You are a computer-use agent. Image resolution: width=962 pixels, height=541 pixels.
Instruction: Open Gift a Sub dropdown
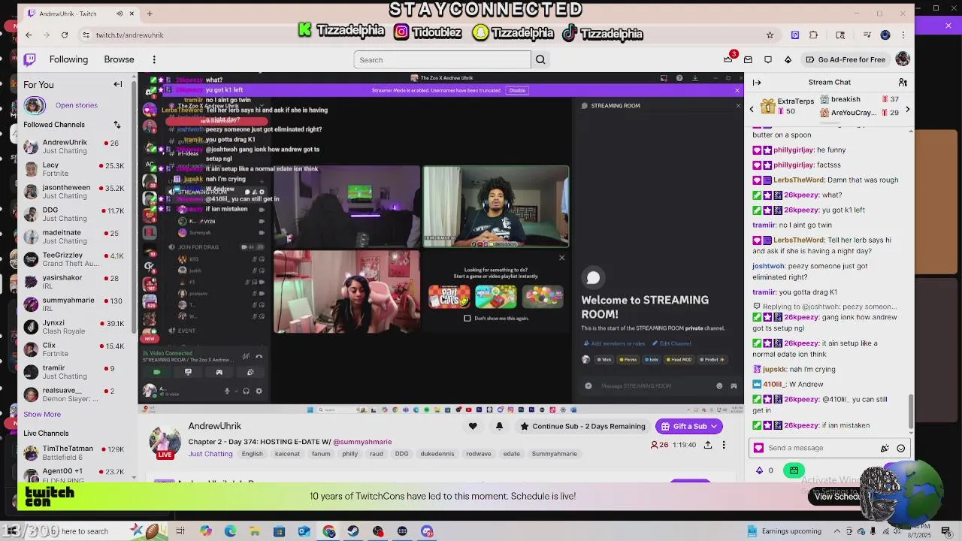[688, 426]
